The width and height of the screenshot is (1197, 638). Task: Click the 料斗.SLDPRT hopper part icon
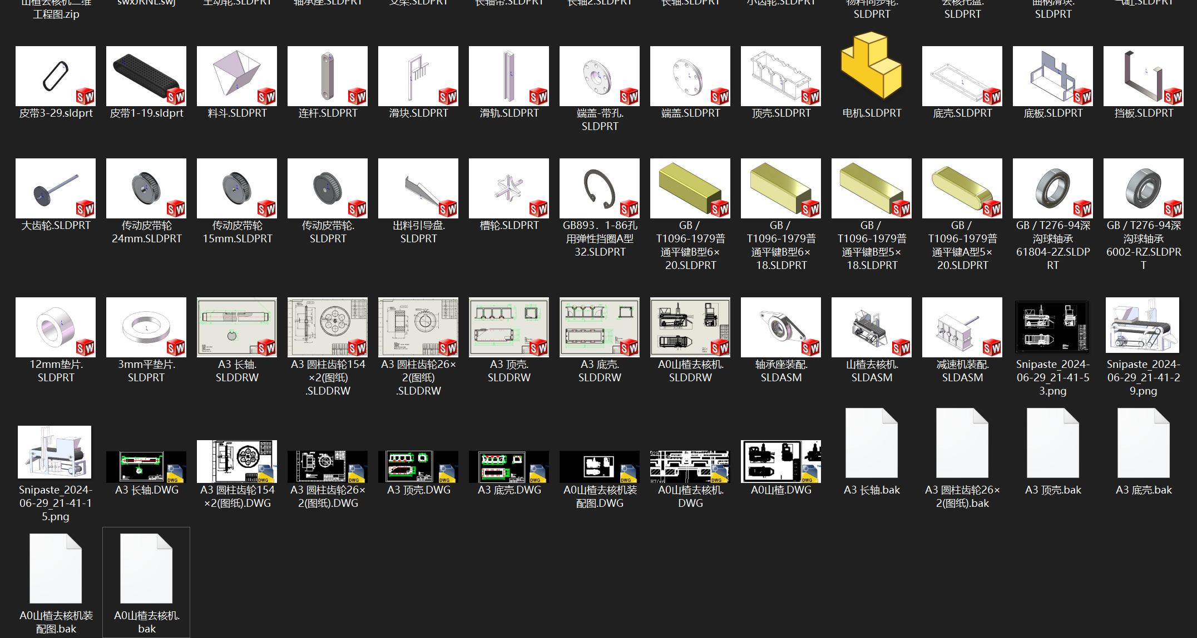point(237,76)
